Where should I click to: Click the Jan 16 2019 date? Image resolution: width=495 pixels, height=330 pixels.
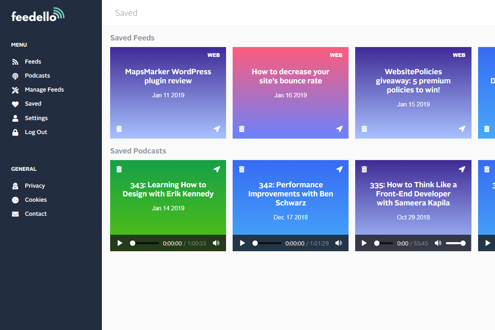tap(290, 95)
